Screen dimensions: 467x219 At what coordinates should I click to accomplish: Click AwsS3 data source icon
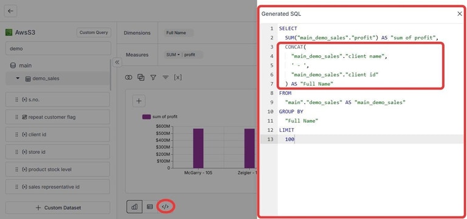9,32
